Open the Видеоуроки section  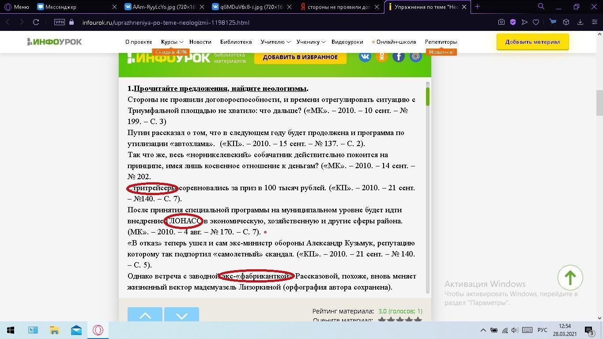coord(347,42)
